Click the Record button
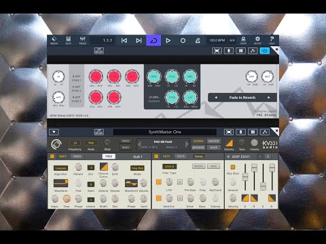326x244 pixels. [x=183, y=41]
